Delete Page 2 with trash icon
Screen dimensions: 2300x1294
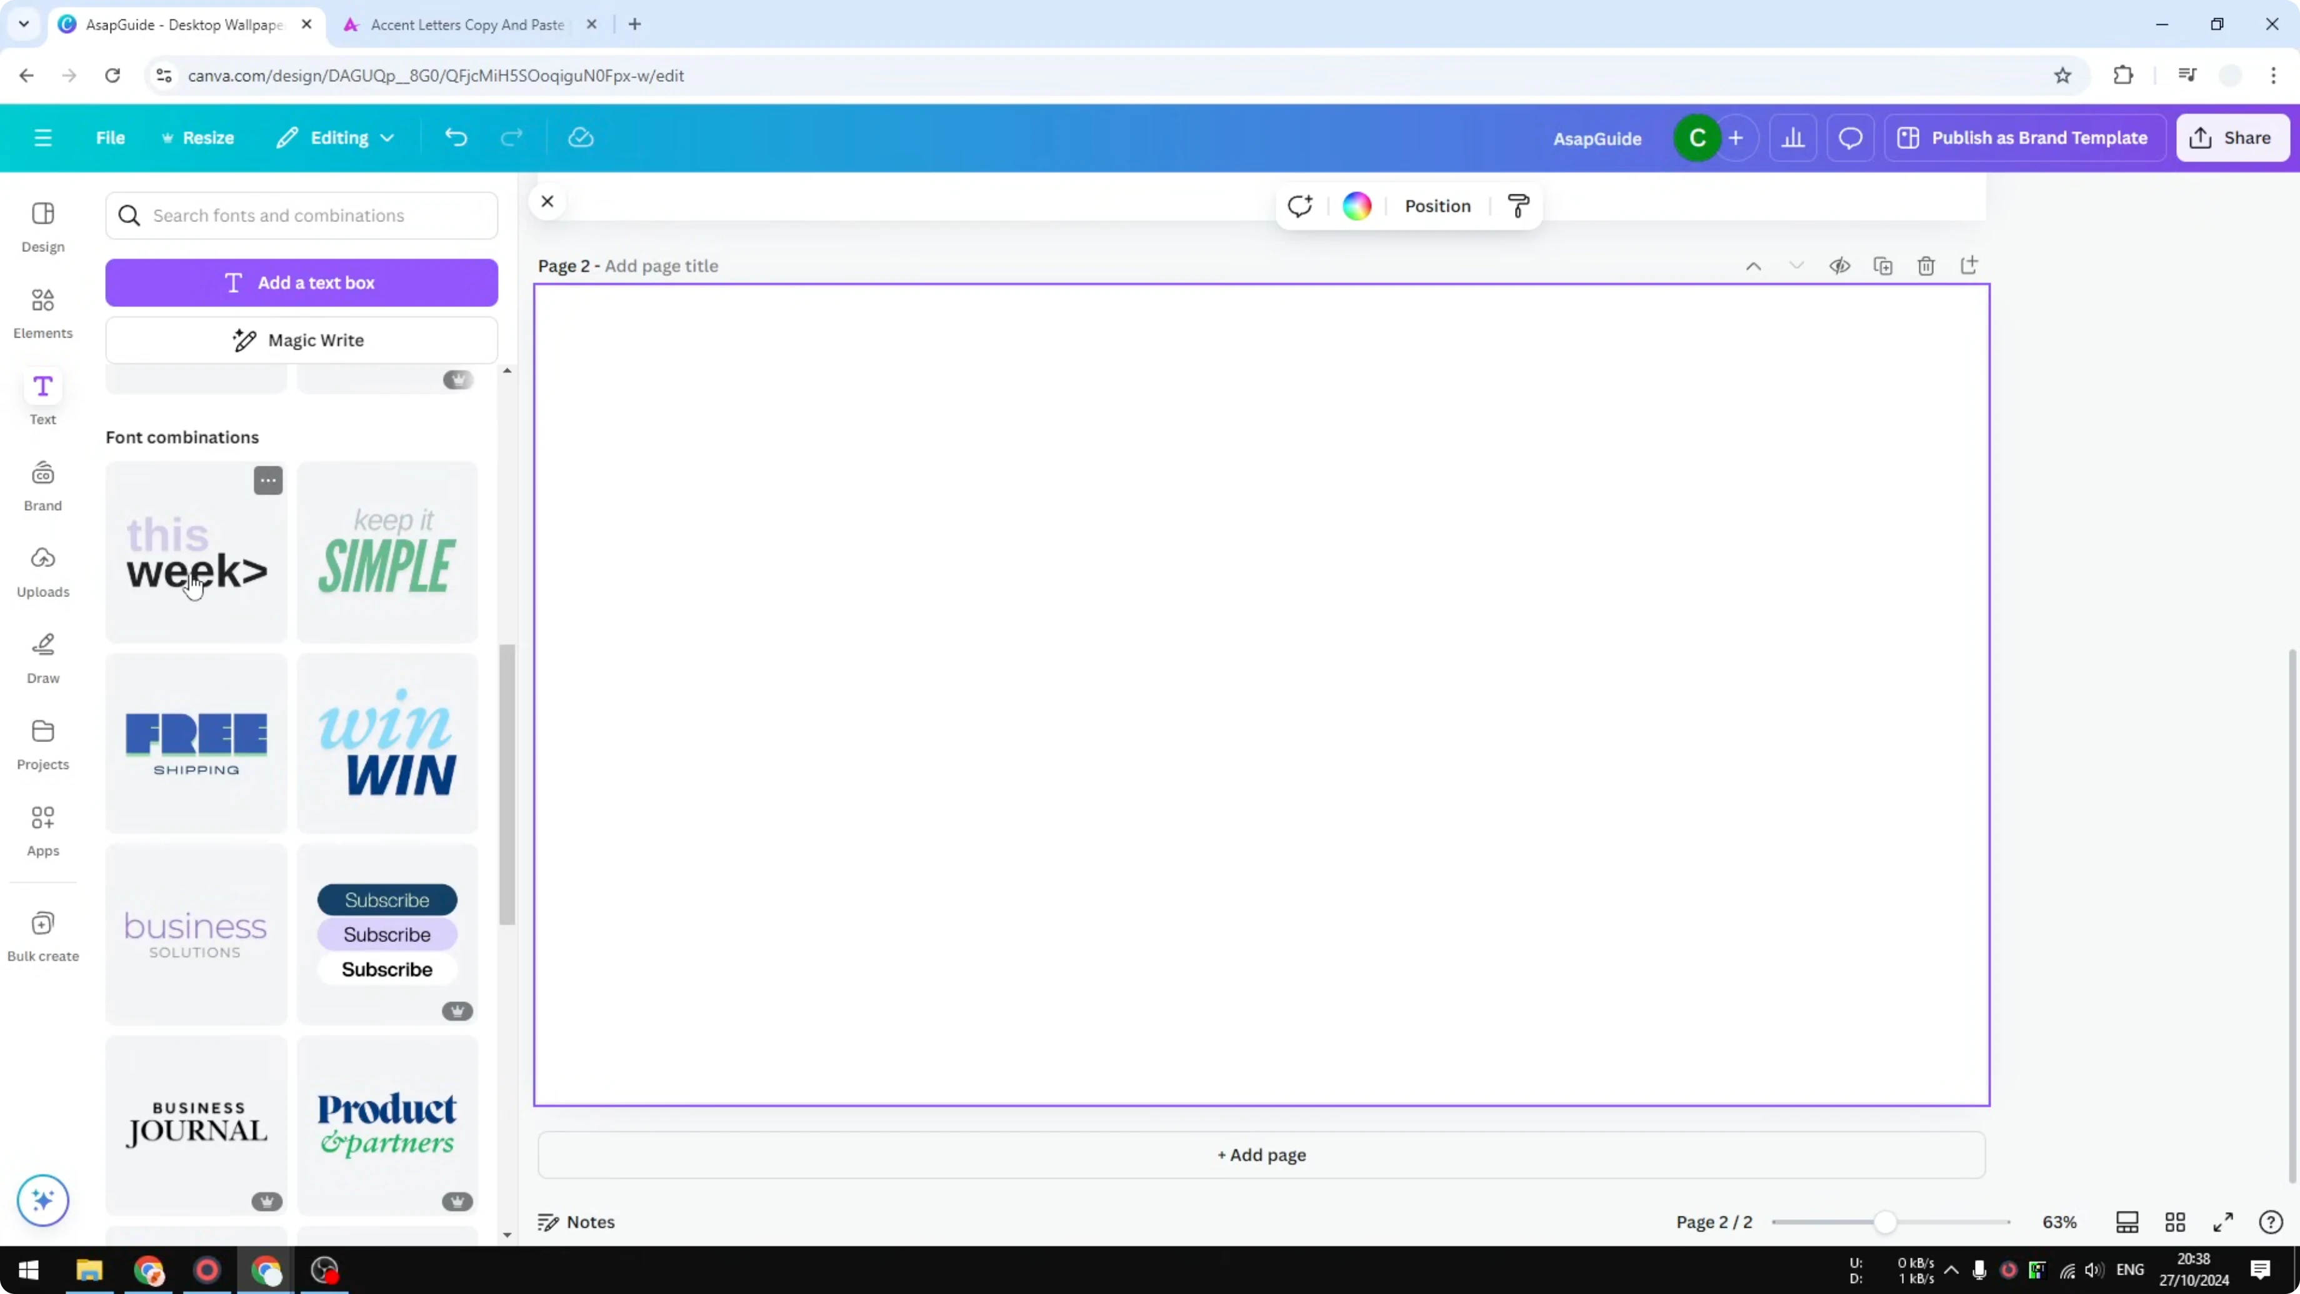click(x=1926, y=265)
